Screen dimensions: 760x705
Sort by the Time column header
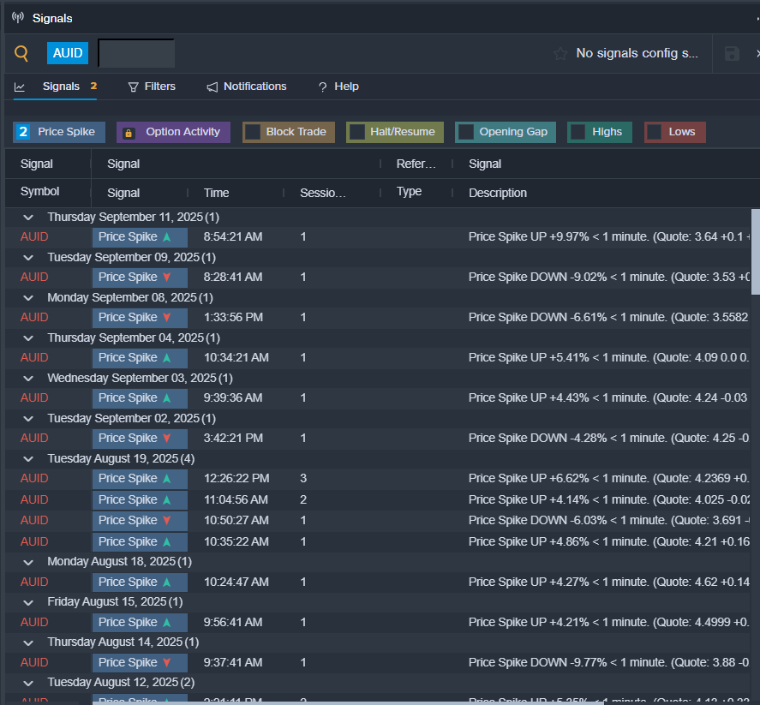point(216,193)
